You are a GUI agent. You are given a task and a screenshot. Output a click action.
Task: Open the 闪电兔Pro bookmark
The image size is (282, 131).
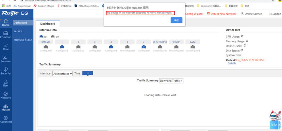coord(64,6)
